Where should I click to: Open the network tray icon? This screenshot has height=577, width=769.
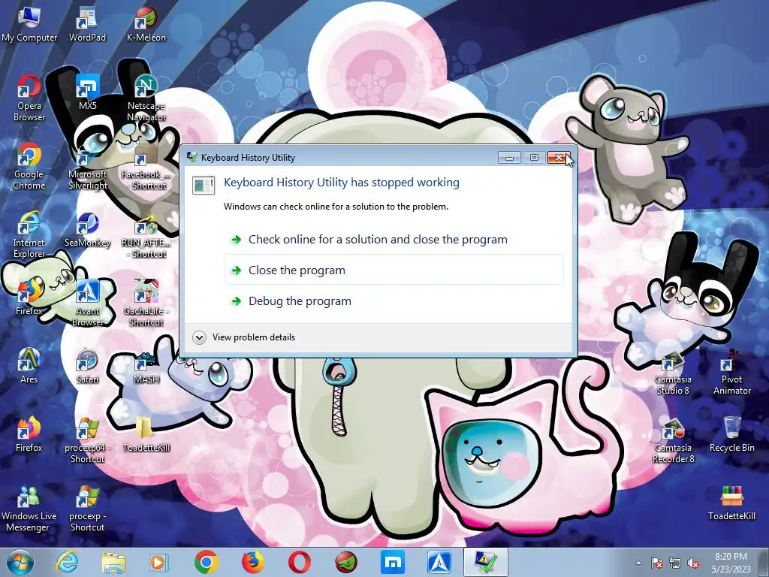675,563
